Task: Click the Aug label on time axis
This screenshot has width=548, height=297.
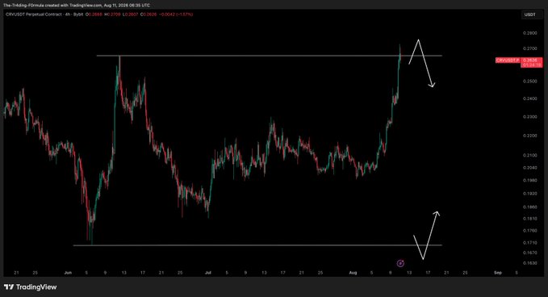Action: [353, 273]
